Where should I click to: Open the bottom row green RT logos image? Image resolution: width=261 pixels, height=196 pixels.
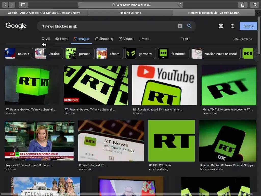[215, 186]
